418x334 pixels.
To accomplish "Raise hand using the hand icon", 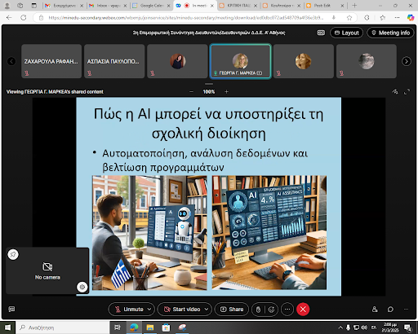I will point(258,310).
